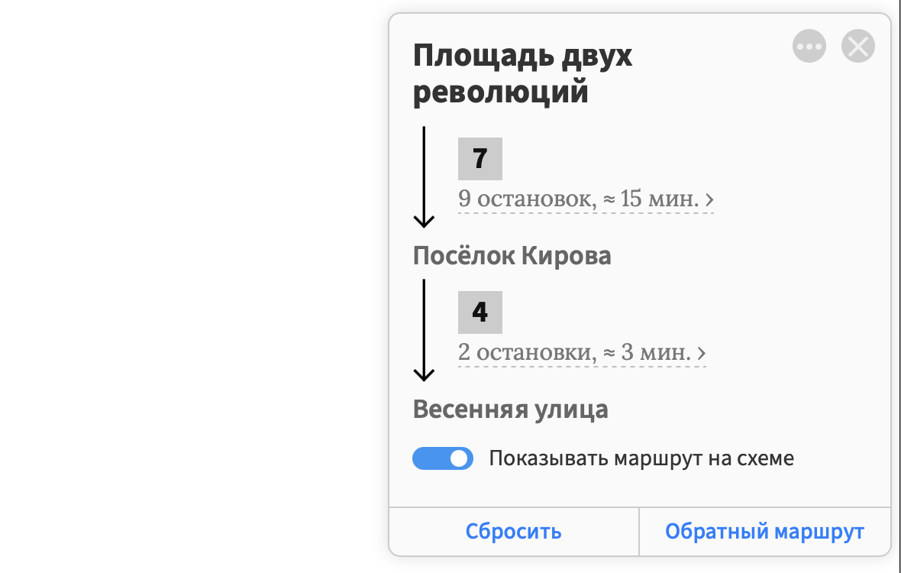901x573 pixels.
Task: Open the three-dots more options menu
Action: click(809, 46)
